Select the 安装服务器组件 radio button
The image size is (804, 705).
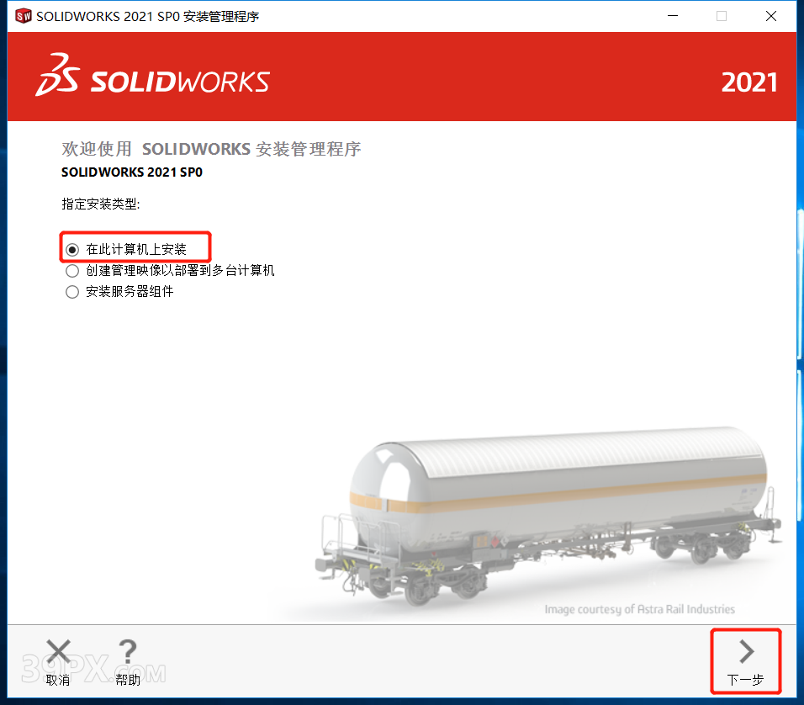point(72,292)
